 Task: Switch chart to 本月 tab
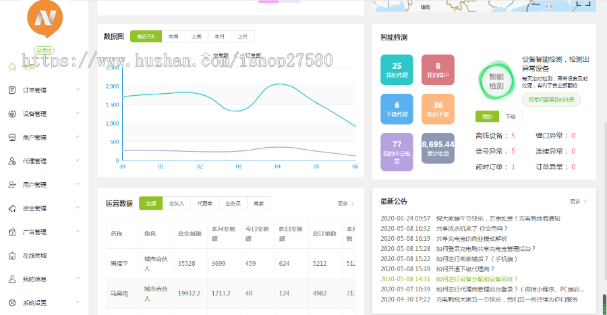point(219,36)
